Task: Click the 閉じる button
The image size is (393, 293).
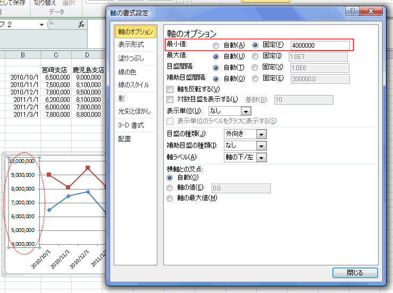Action: coord(355,273)
